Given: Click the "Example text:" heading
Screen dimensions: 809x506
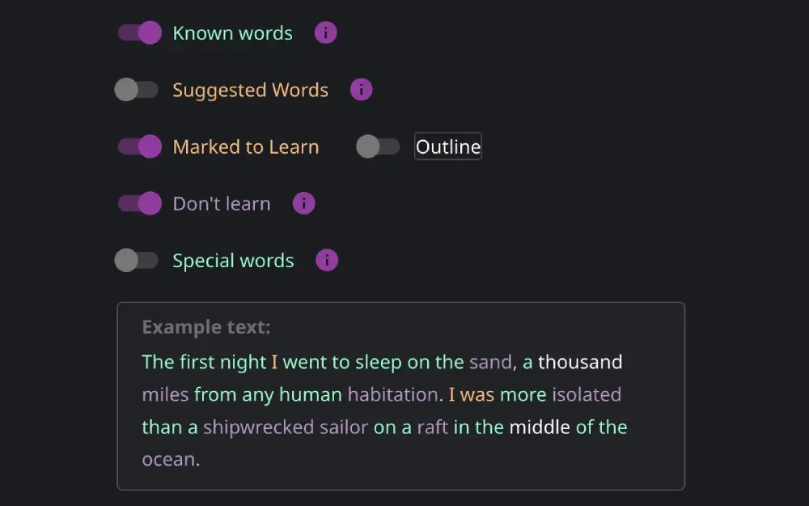Looking at the screenshot, I should 206,327.
